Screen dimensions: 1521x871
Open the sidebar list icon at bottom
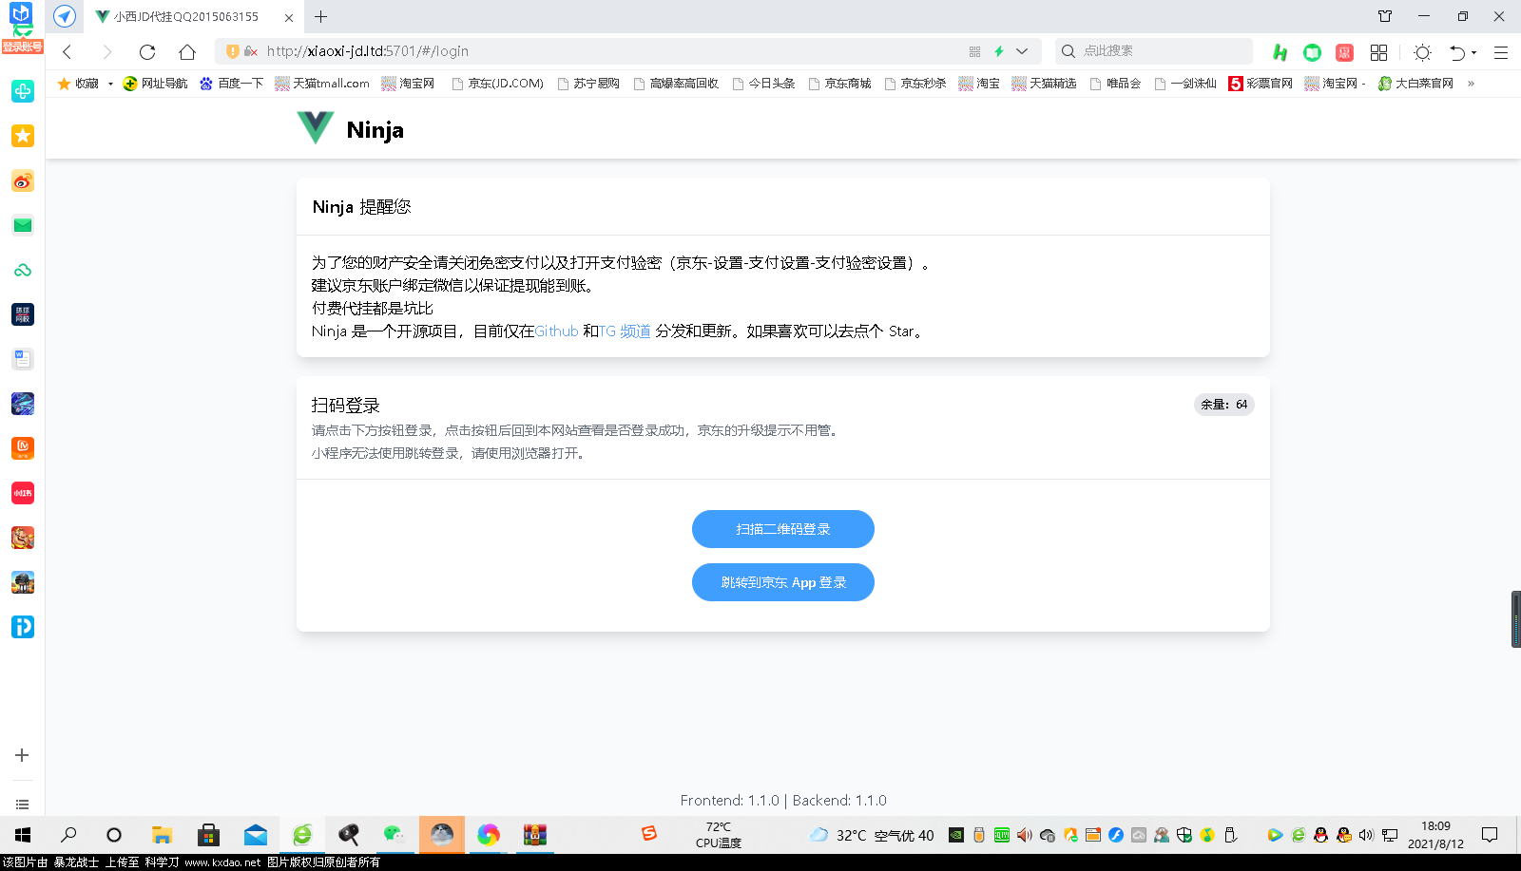pyautogui.click(x=22, y=805)
